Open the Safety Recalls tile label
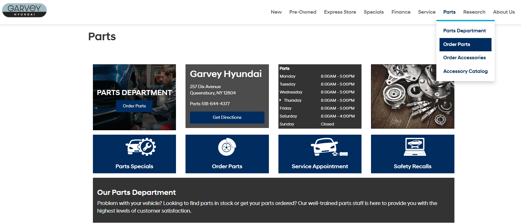521x224 pixels. click(413, 166)
